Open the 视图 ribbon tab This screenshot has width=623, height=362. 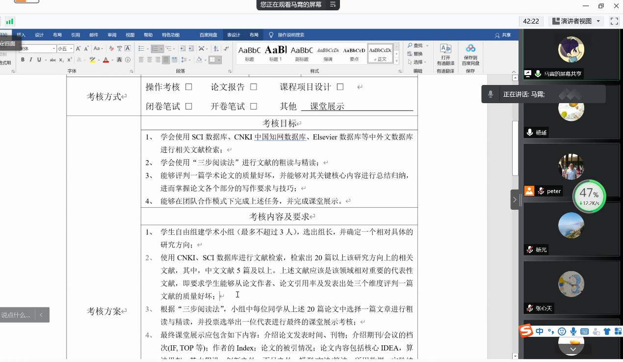coord(130,35)
